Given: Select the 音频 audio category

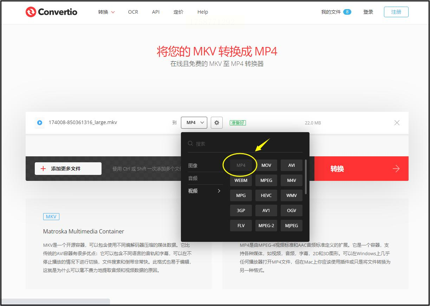Looking at the screenshot, I should [x=193, y=178].
